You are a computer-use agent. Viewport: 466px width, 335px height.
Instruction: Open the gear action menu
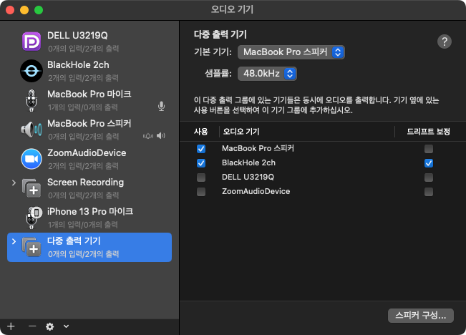(x=49, y=326)
